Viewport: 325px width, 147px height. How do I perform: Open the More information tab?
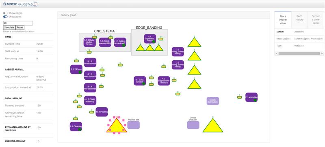pyautogui.click(x=283, y=20)
